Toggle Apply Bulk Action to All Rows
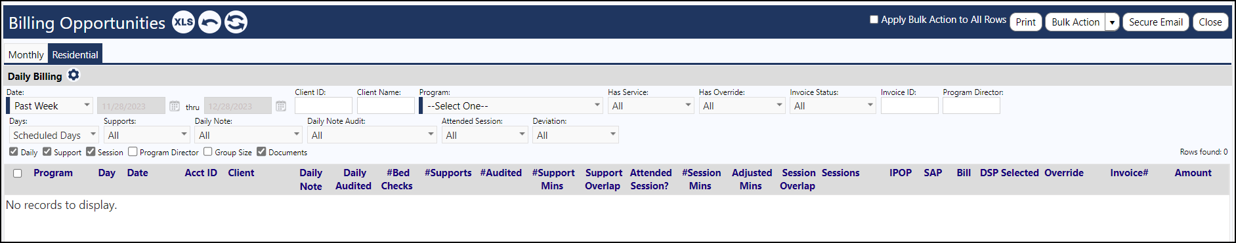1236x243 pixels. coord(874,20)
